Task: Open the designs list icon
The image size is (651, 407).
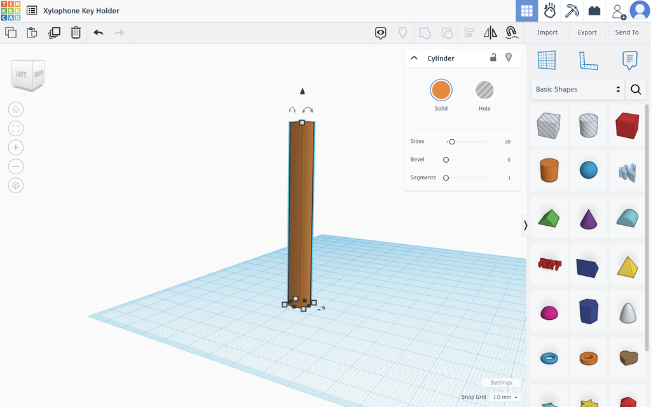Action: coord(32,11)
